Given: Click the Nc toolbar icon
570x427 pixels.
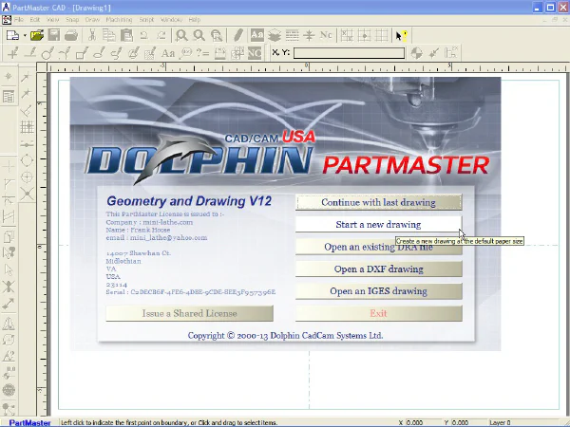Looking at the screenshot, I should tap(326, 35).
